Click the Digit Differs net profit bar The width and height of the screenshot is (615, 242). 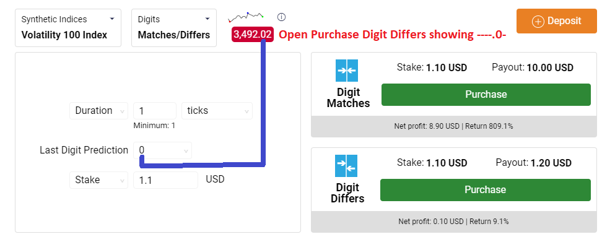coord(454,222)
